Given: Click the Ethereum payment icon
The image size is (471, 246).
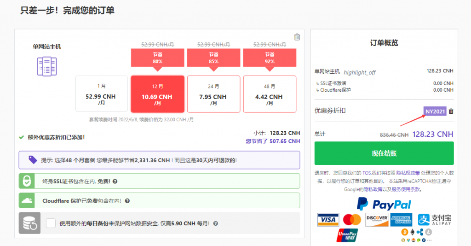Looking at the screenshot, I should 413,232.
